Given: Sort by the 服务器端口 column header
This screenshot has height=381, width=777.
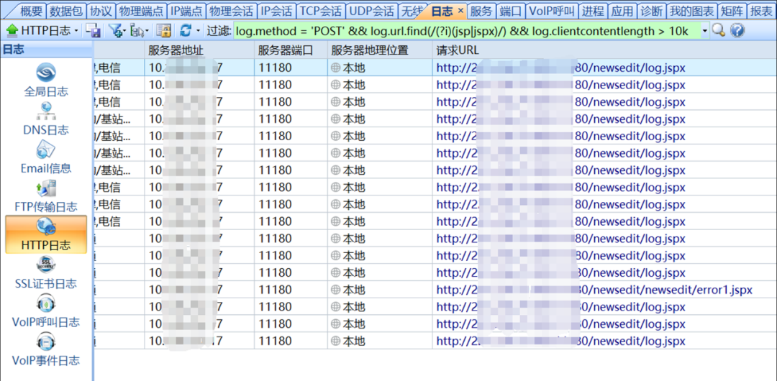Looking at the screenshot, I should 291,50.
